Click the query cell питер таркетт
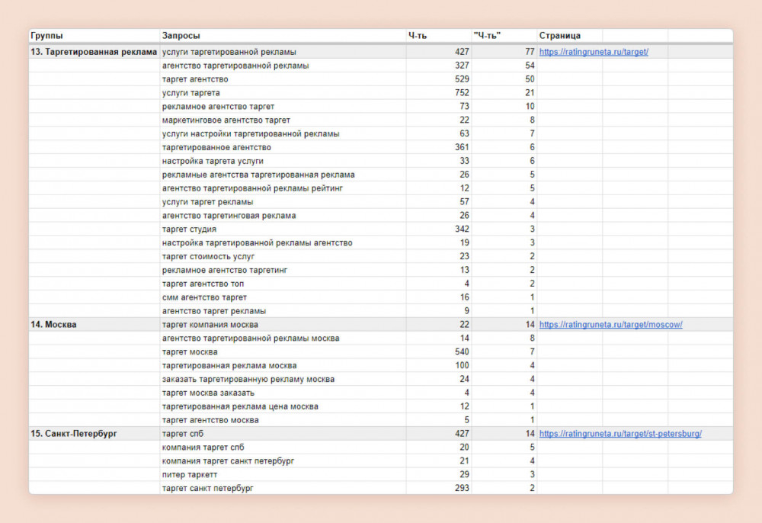The width and height of the screenshot is (762, 523). tap(189, 474)
